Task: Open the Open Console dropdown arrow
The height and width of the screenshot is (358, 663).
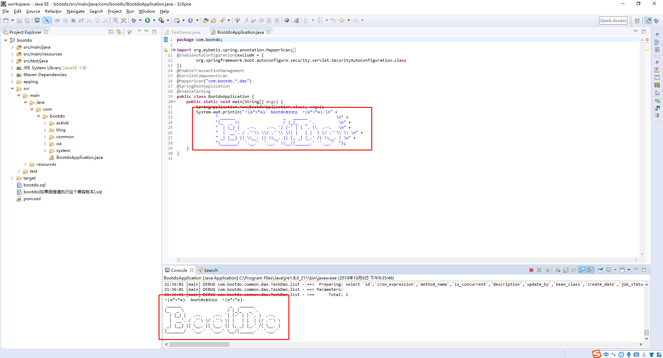Action: pyautogui.click(x=629, y=270)
